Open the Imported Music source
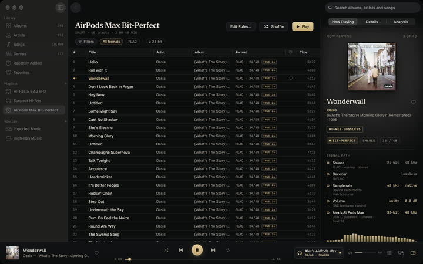Screen dimensions: 423x264 point(34,128)
